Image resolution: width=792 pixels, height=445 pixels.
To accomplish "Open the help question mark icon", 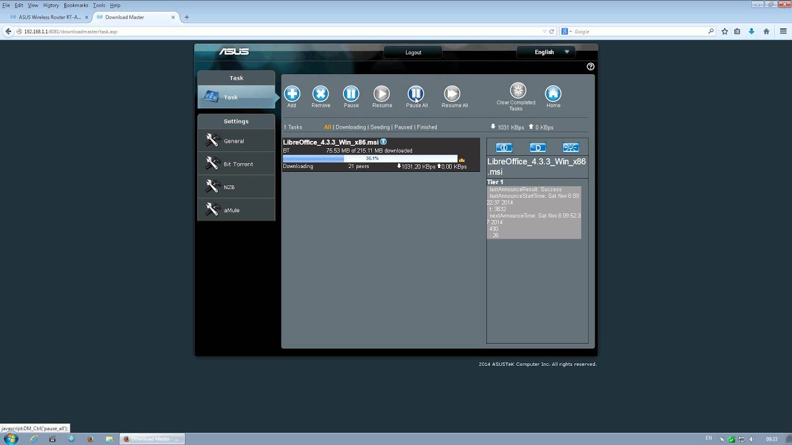I will (x=590, y=67).
